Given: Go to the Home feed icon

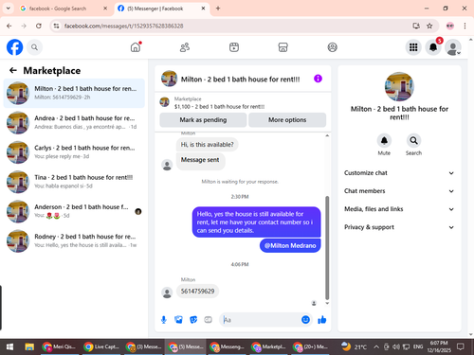Looking at the screenshot, I should (136, 47).
